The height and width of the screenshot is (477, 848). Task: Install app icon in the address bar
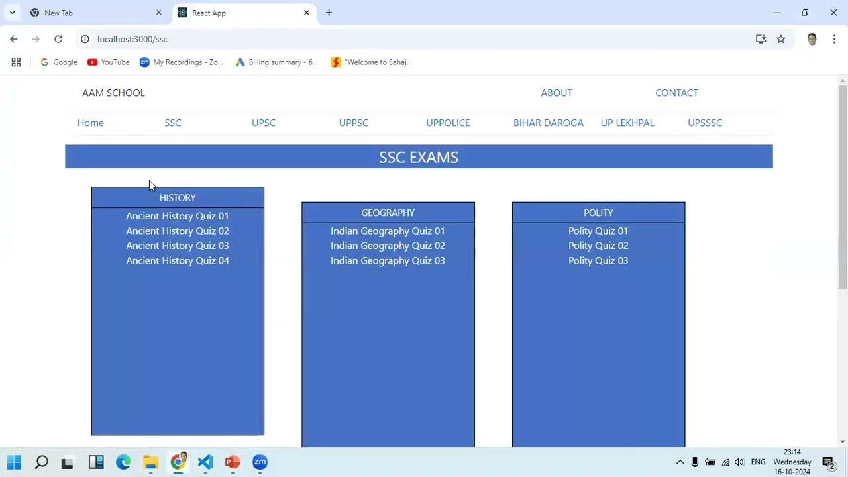(761, 39)
